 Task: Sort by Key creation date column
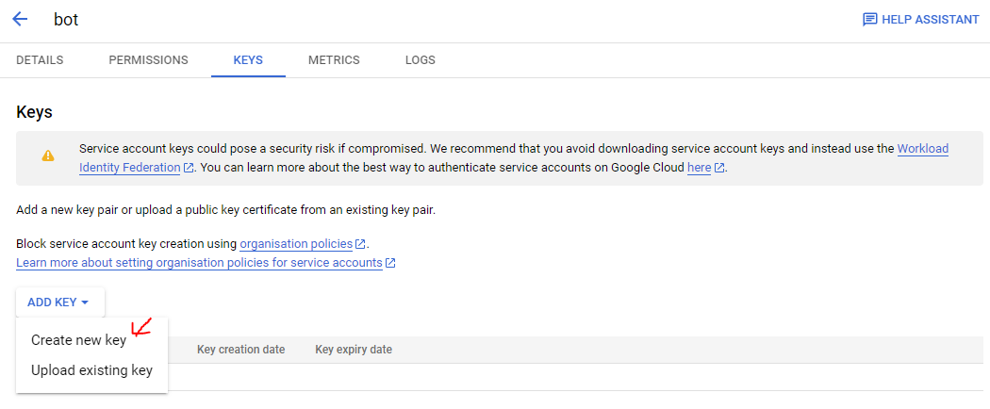tap(240, 349)
